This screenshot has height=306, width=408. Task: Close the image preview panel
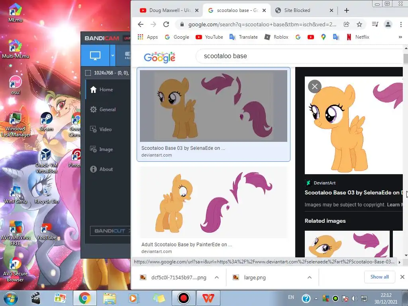[315, 86]
